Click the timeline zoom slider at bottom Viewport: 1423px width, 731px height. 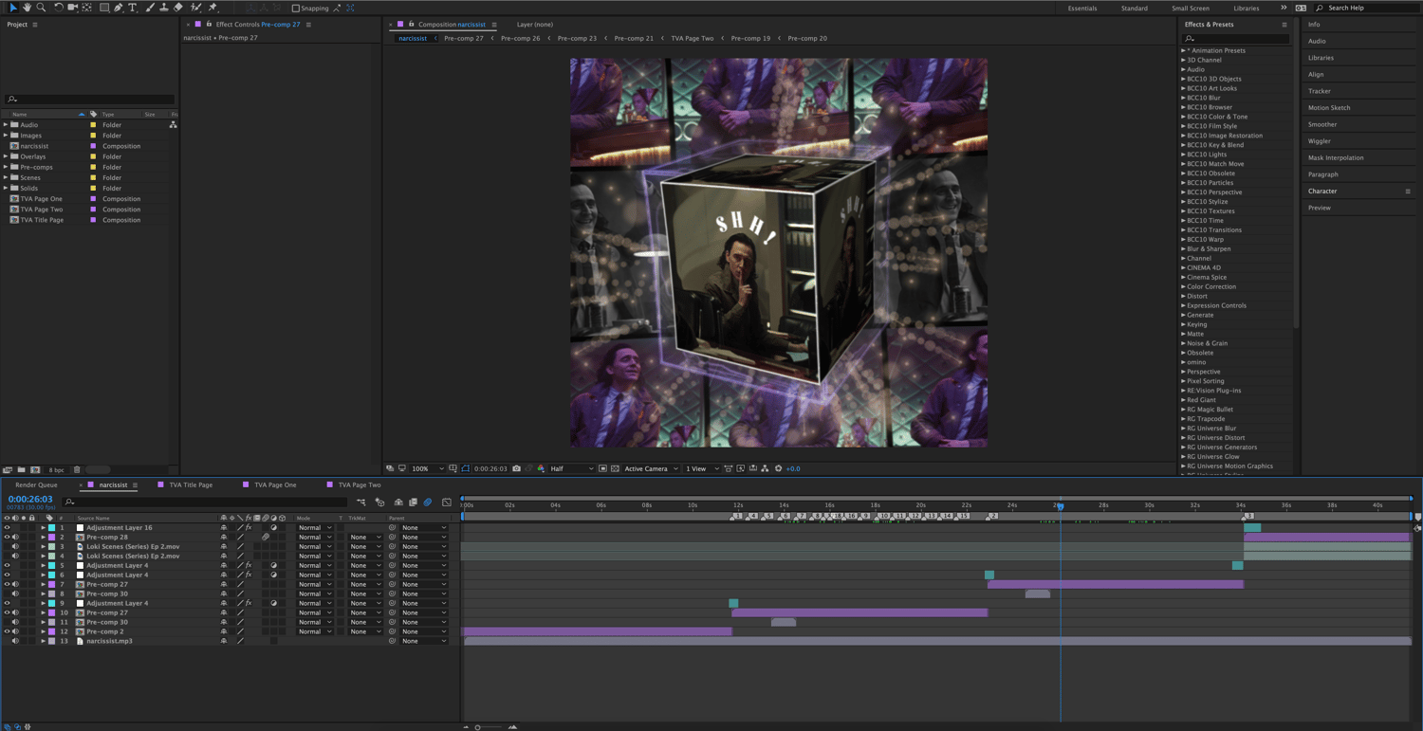tap(489, 727)
